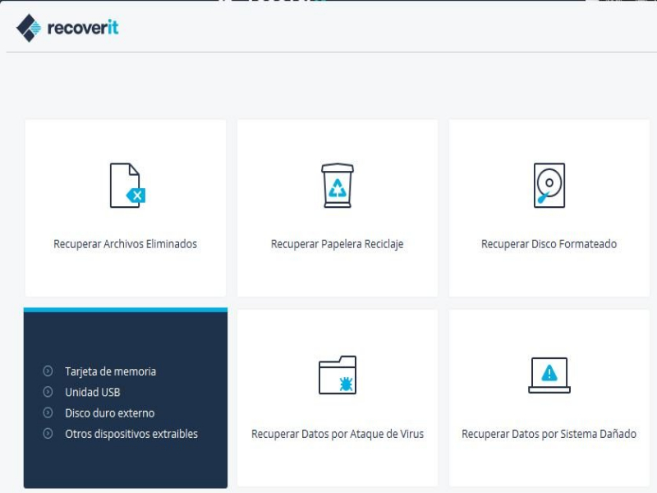This screenshot has height=493, width=657.
Task: Click the recycle bin icon
Action: pos(338,186)
